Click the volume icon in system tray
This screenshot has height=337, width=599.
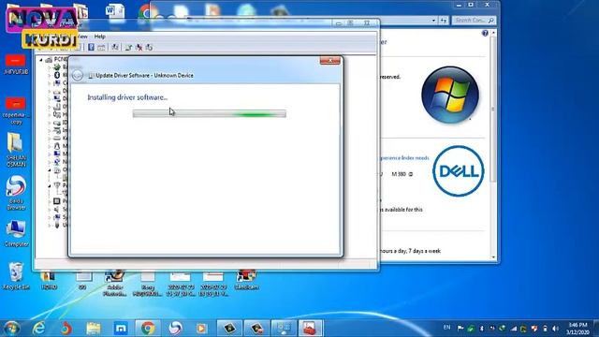pyautogui.click(x=556, y=329)
